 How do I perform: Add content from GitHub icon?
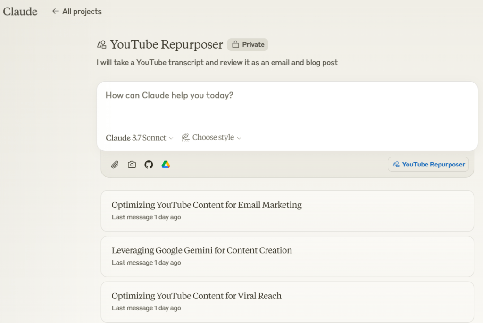(x=149, y=165)
